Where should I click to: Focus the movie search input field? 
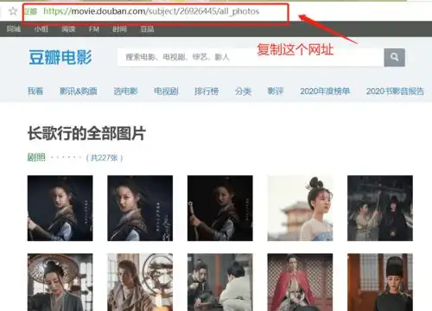pyautogui.click(x=251, y=57)
